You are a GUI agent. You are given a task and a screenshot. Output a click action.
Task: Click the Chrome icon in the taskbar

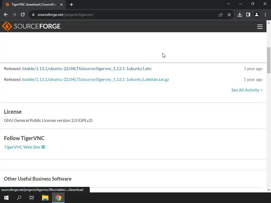58,198
